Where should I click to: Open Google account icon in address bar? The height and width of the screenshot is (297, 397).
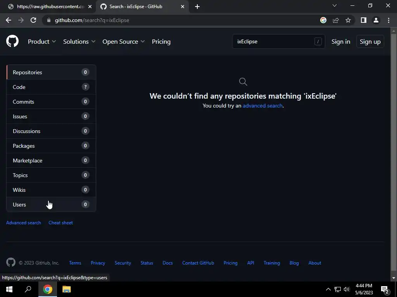coord(323,20)
